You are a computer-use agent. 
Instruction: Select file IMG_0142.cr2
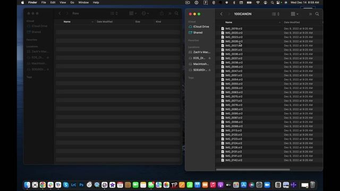coord(234,160)
